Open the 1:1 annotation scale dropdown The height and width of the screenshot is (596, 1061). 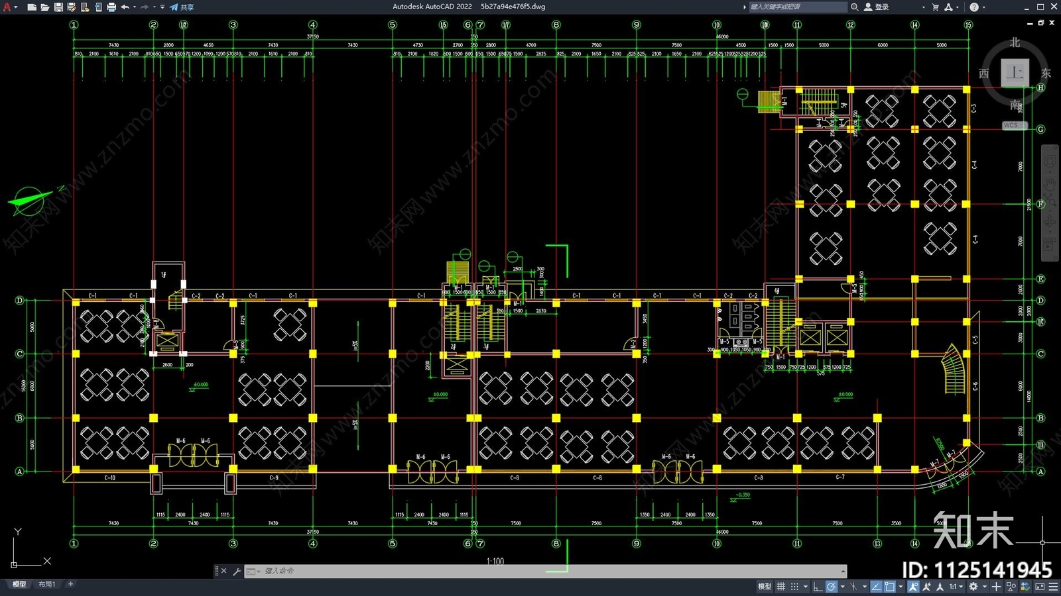pos(956,587)
